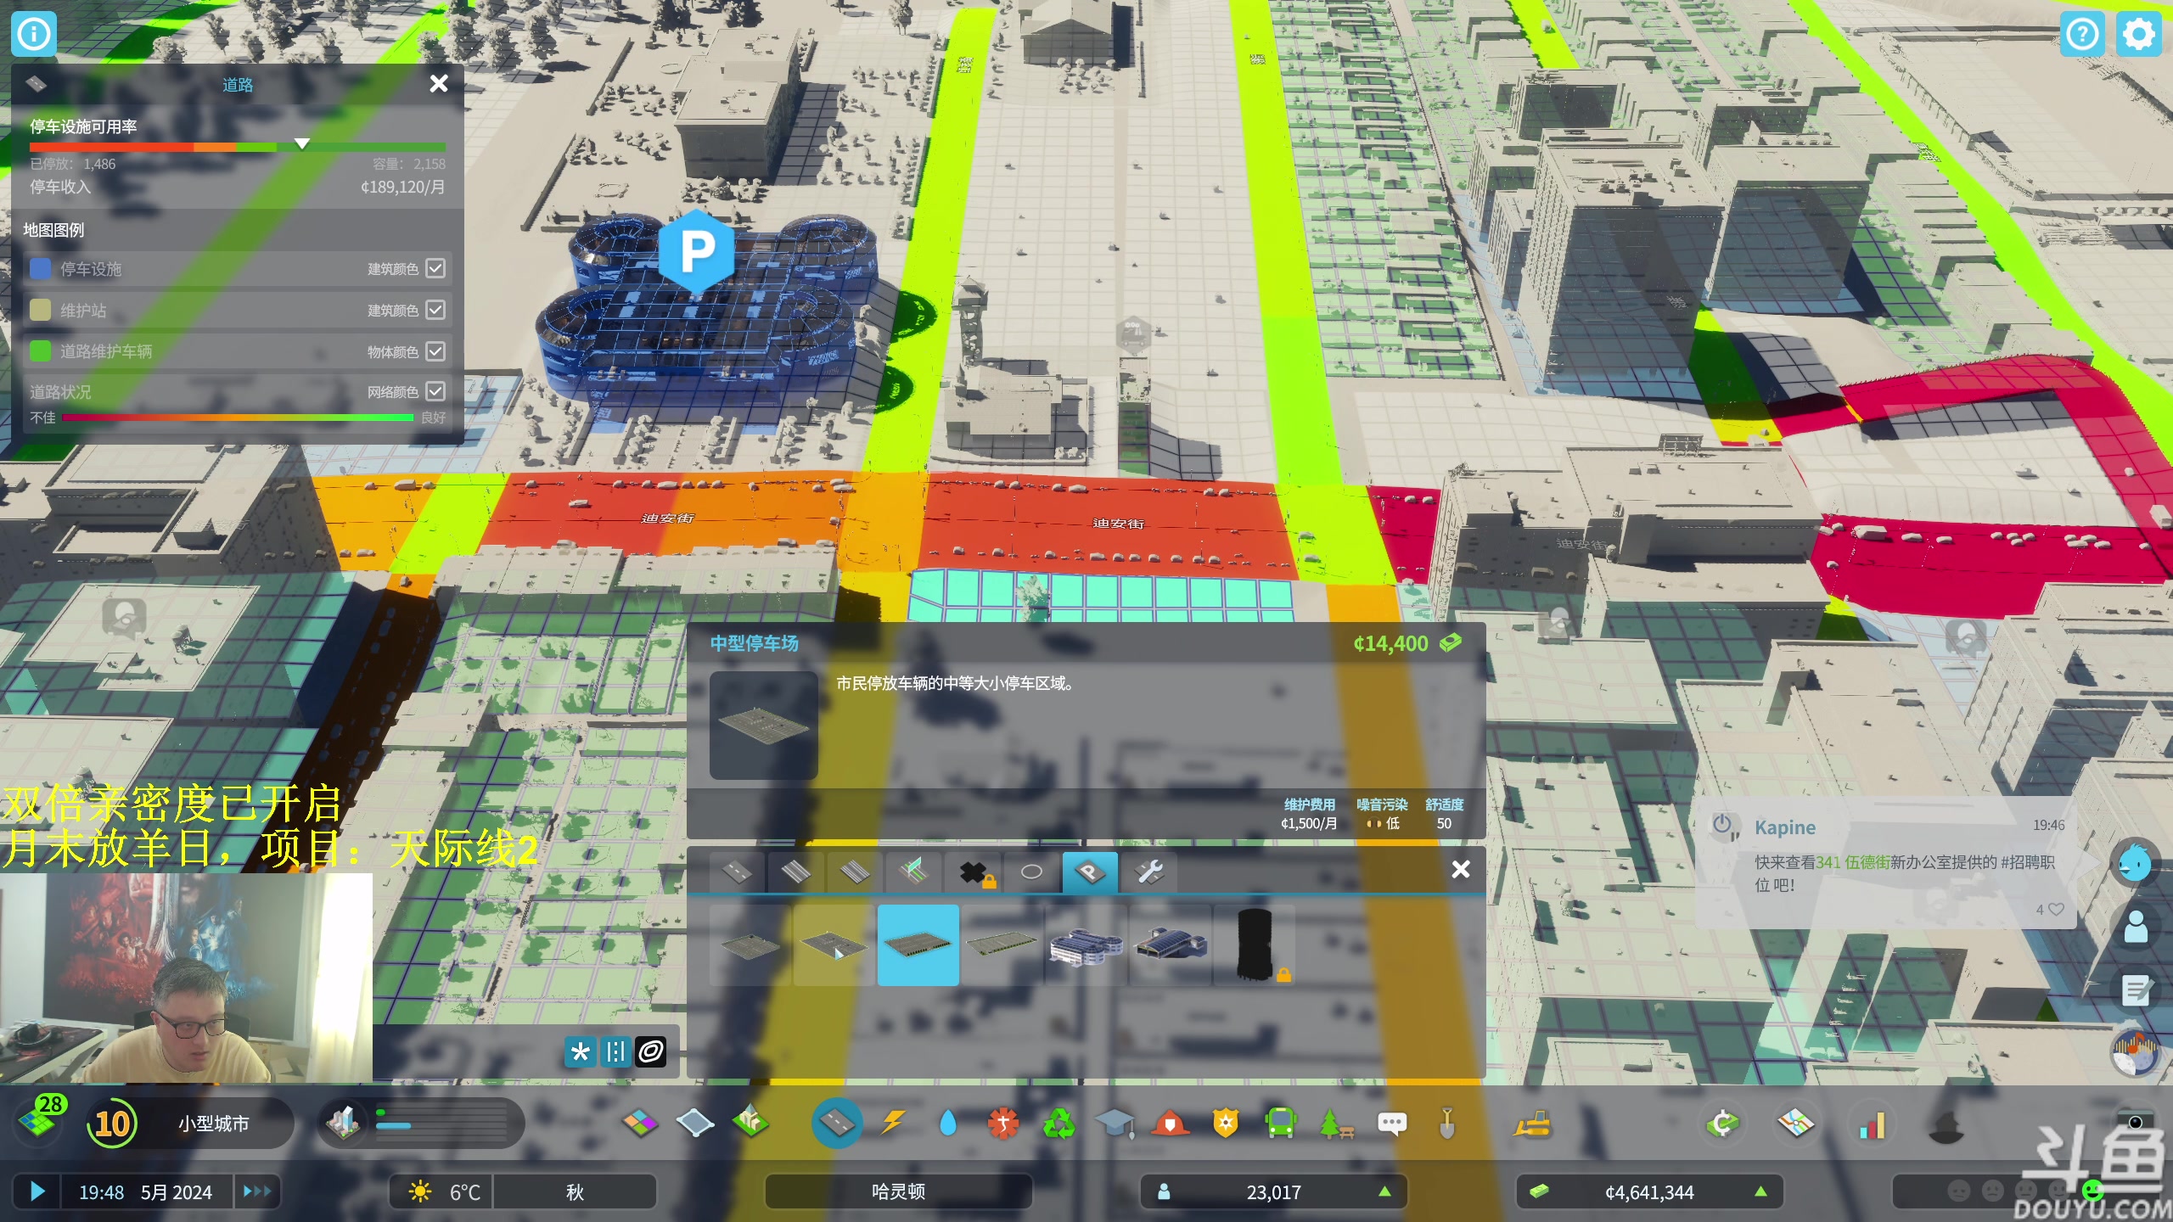Click the happiness smiley faces indicator
Screen dimensions: 2173x1222
[x=2024, y=1191]
